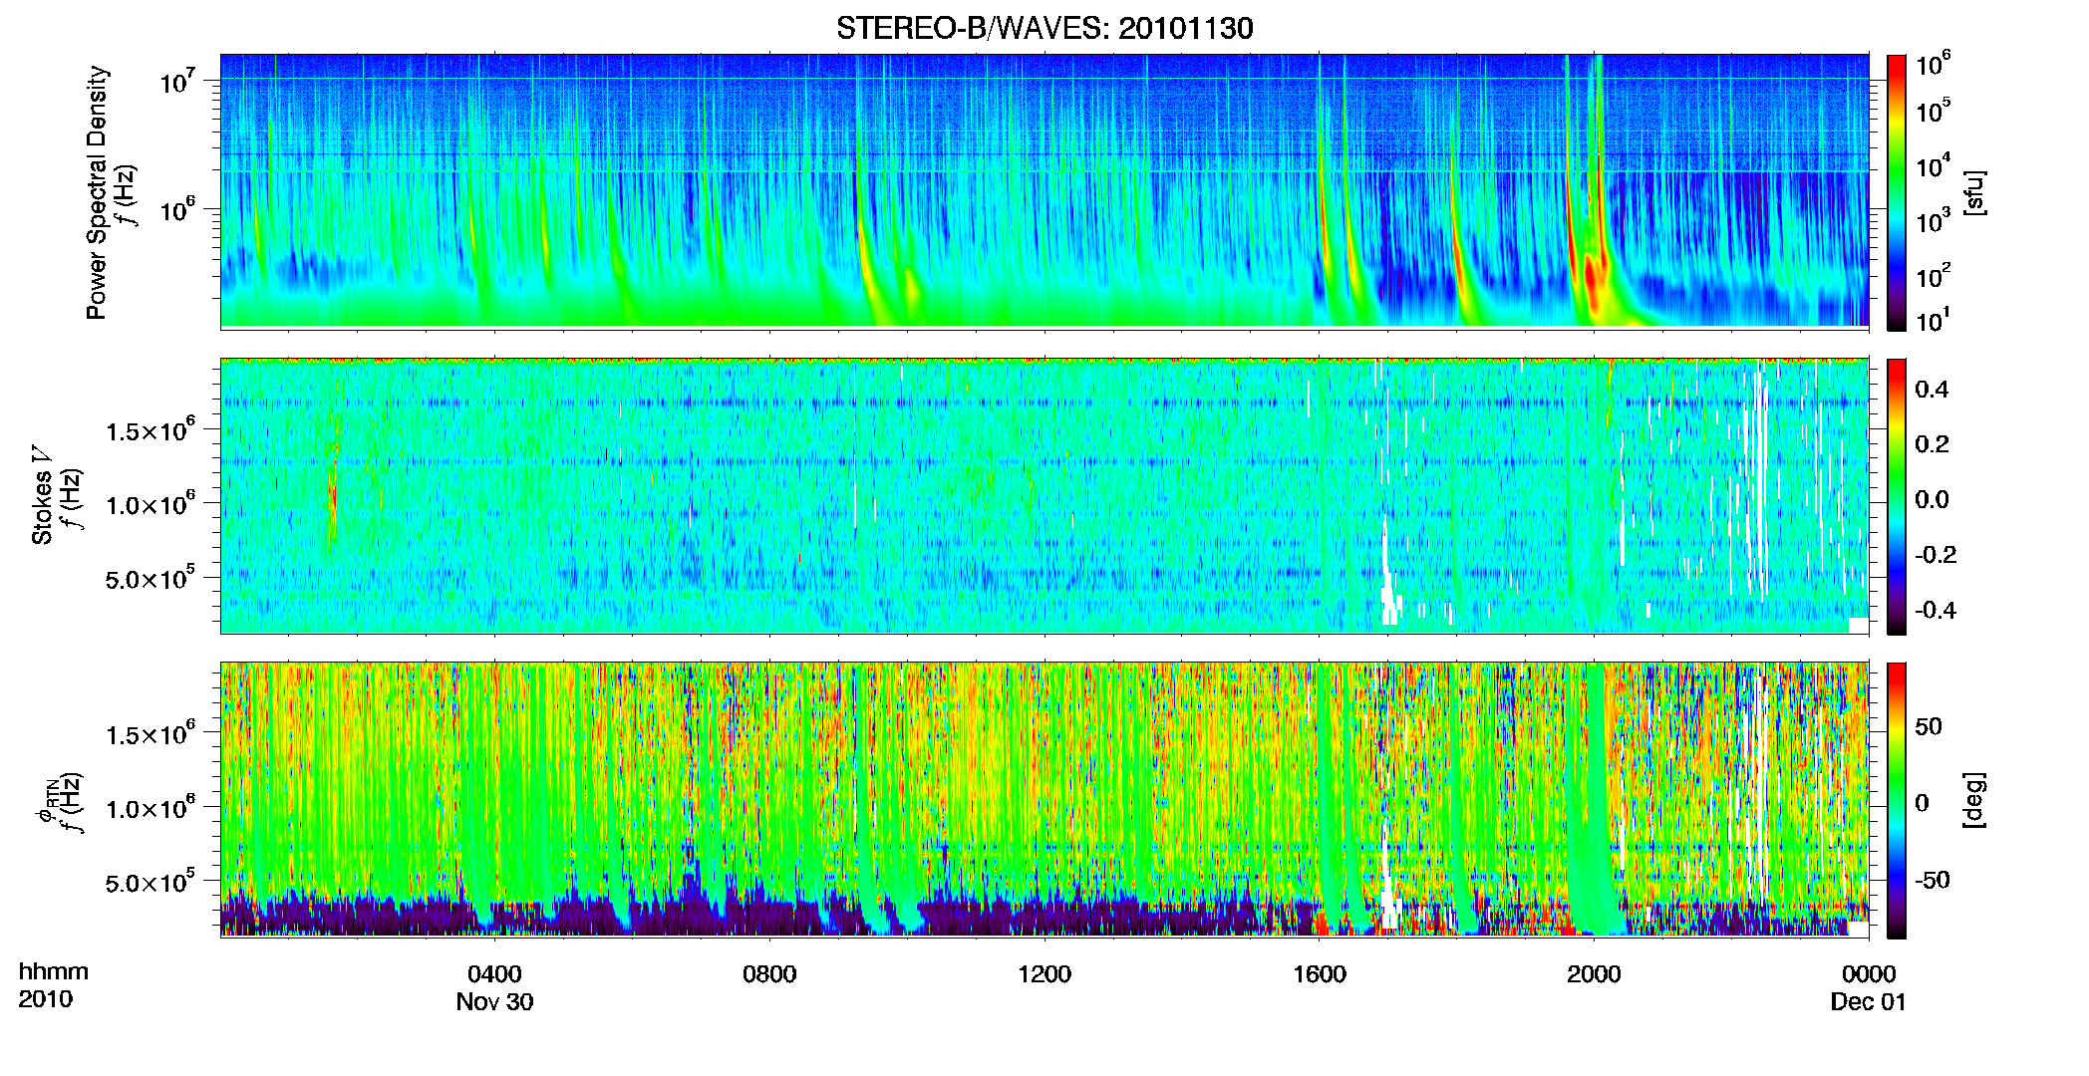
Task: Click the 5.0×10^5 tick of the φ RTN panel
Action: (150, 883)
